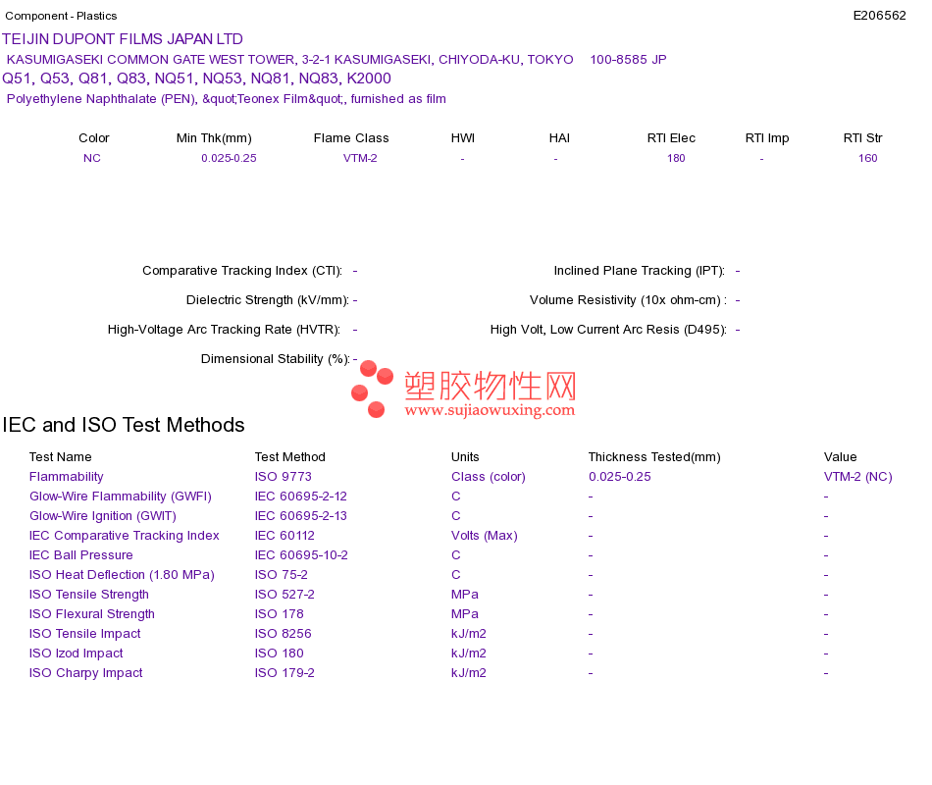Click RTI Str value 160
Viewport: 932px width, 785px height.
click(x=868, y=158)
